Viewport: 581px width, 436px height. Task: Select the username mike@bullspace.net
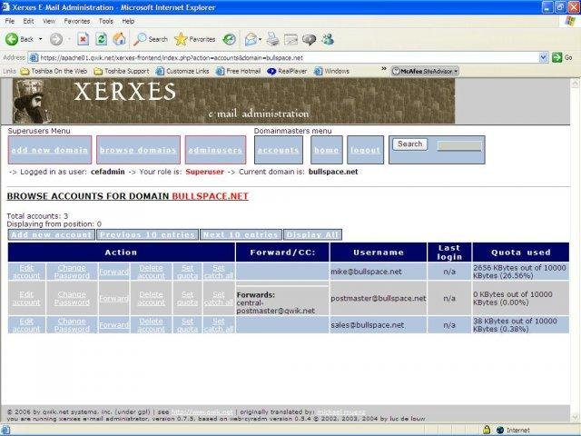367,272
